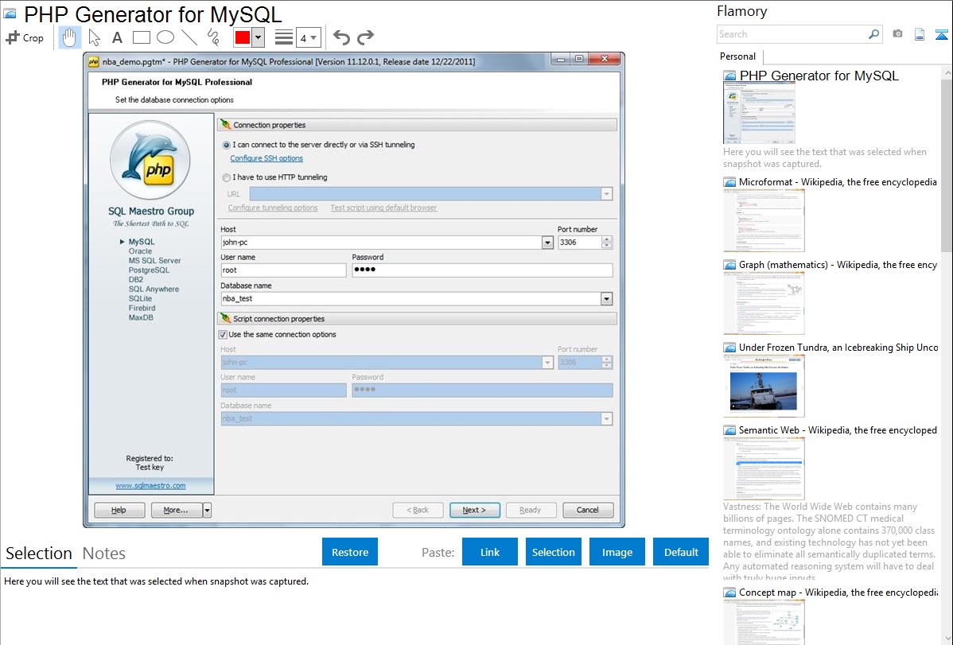The width and height of the screenshot is (953, 645).
Task: Click the document icon beside the camera
Action: pos(920,34)
